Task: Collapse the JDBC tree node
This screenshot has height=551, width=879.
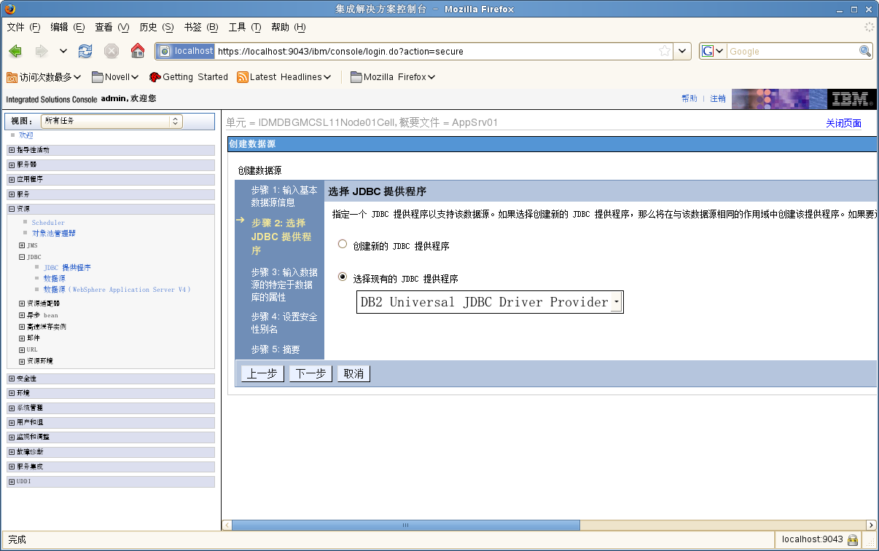Action: [x=22, y=257]
